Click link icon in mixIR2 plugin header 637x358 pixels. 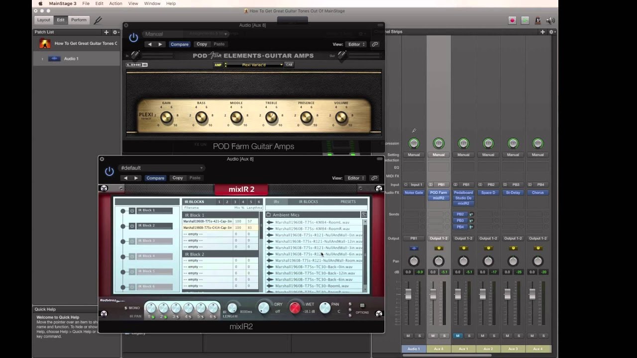point(374,178)
